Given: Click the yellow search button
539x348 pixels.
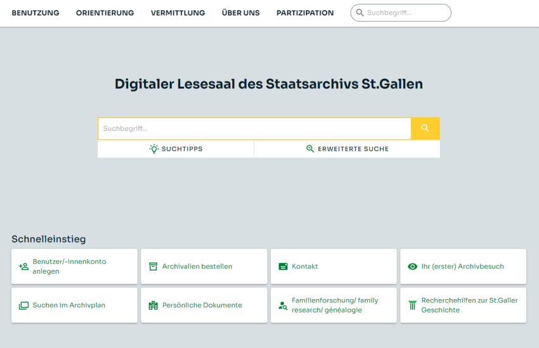Looking at the screenshot, I should (425, 128).
